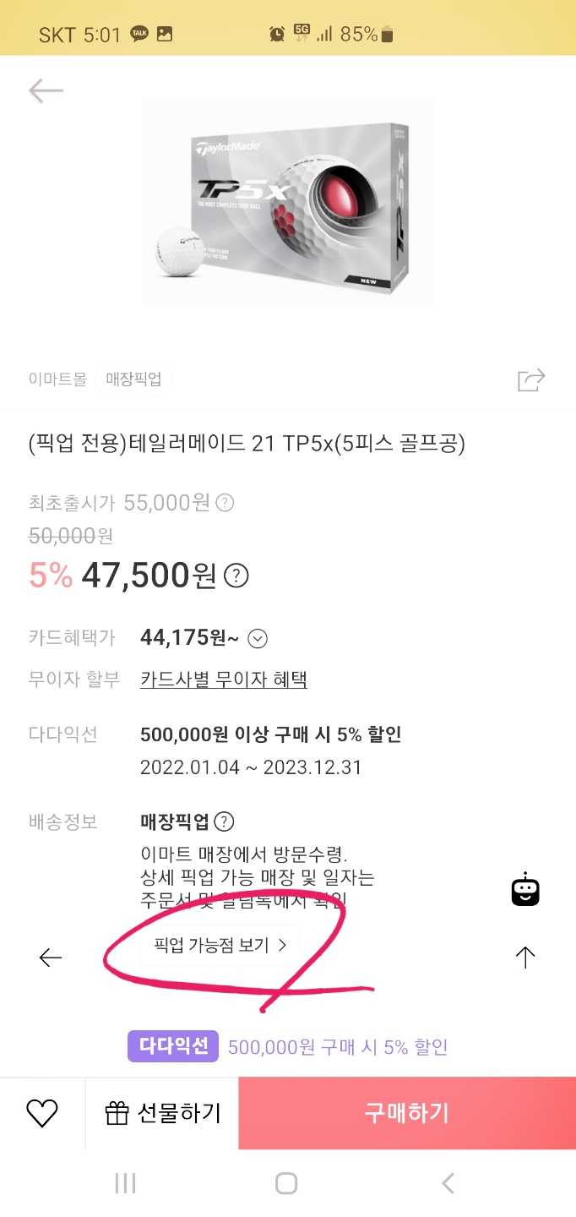Open the chatbot robot icon

point(525,889)
